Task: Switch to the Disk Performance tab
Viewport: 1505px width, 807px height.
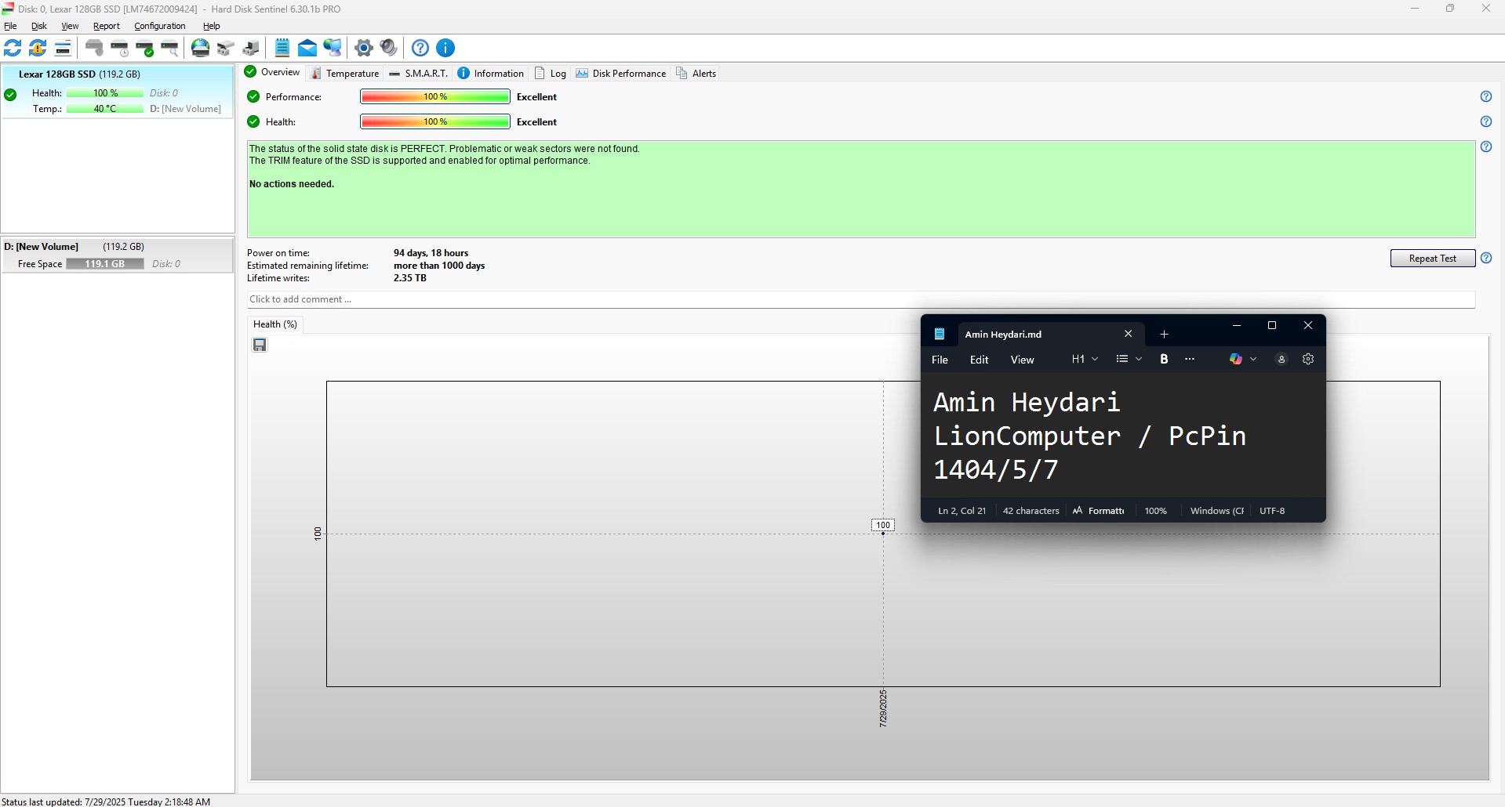Action: [x=621, y=73]
